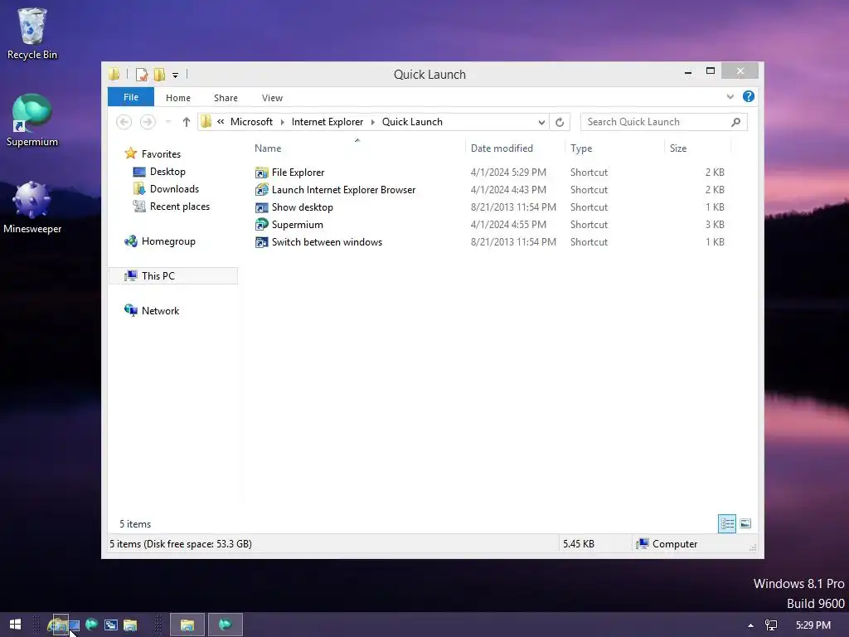Select File Explorer shortcut in file list

coord(289,173)
